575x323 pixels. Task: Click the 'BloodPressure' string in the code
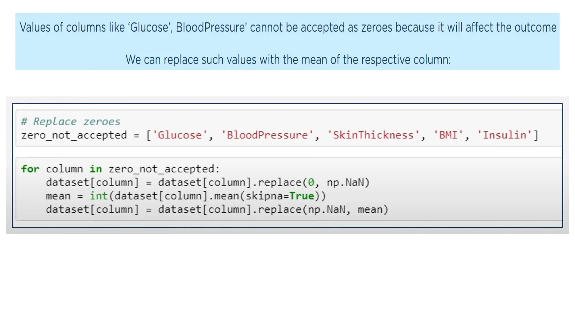pos(267,135)
